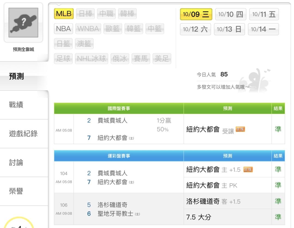Click 聖地牙哥教士 team name link
This screenshot has height=228, width=294.
click(115, 214)
